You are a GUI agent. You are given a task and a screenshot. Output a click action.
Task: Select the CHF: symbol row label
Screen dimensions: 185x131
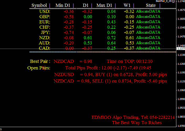pos(45,27)
